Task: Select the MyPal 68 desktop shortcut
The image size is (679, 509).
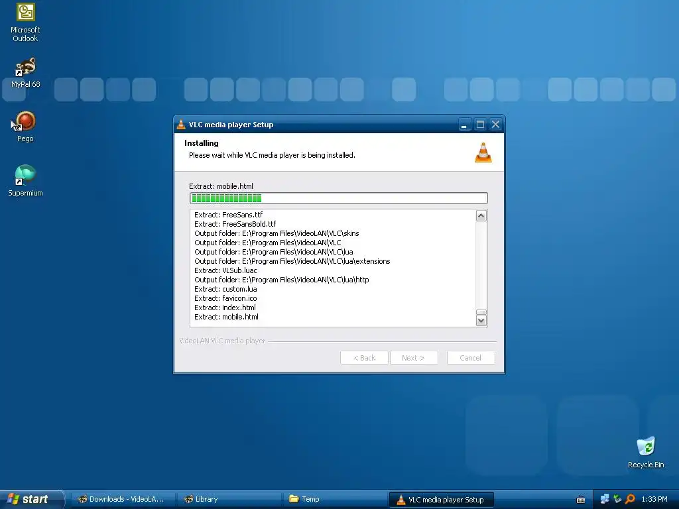Action: [25, 73]
